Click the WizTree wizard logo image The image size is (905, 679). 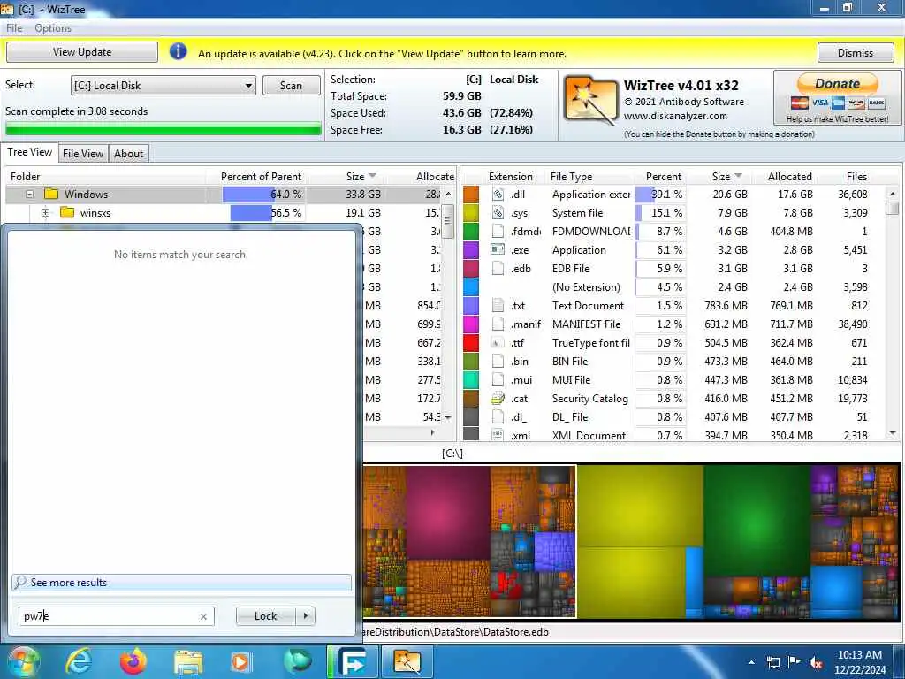[589, 101]
